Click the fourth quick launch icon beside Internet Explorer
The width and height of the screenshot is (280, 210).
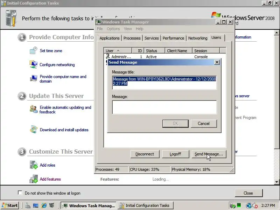(x=52, y=205)
